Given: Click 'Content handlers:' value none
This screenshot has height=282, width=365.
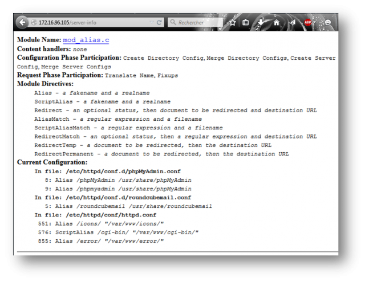Looking at the screenshot, I should pyautogui.click(x=80, y=50).
